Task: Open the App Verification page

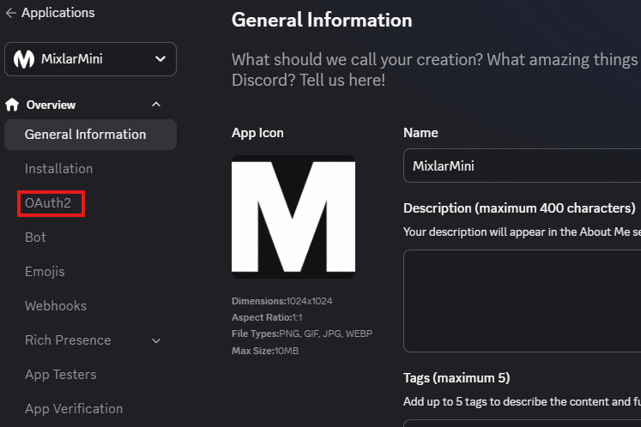Action: coord(74,409)
